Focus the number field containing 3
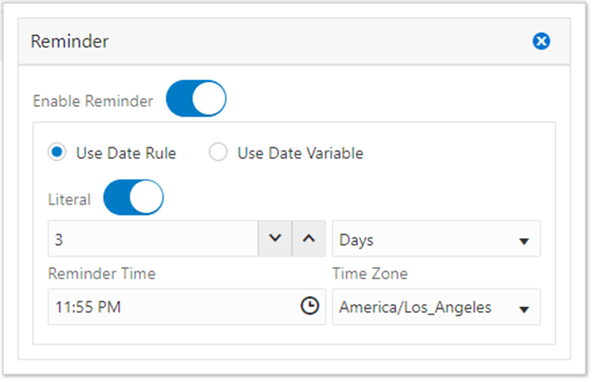The image size is (592, 382). click(x=153, y=239)
